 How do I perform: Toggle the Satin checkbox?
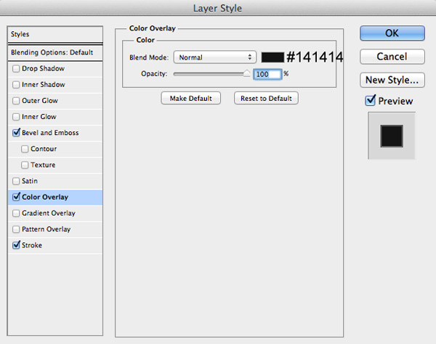pos(16,181)
